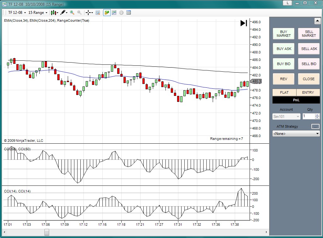Increase quantity with the stepper up arrow
Viewport: 323px width, 238px height.
point(317,115)
